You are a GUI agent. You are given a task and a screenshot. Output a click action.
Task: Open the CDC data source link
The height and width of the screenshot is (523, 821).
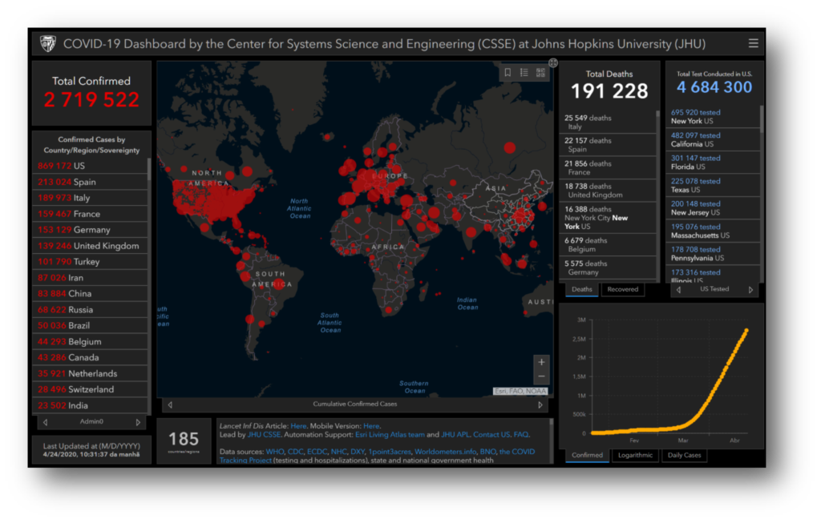pos(295,452)
